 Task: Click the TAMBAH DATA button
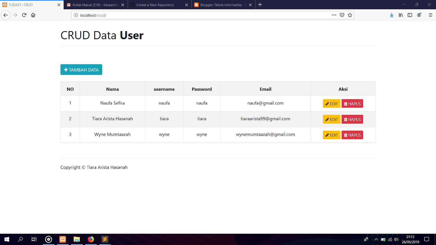coord(81,69)
